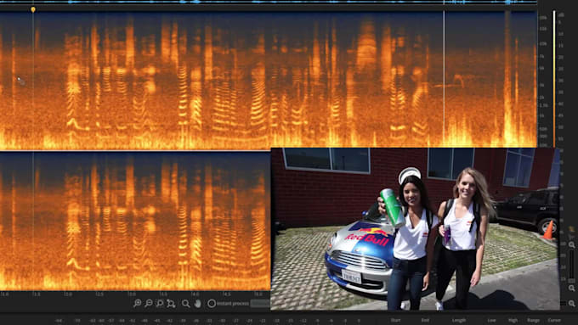Click the lower channel spectrogram display

point(135,221)
